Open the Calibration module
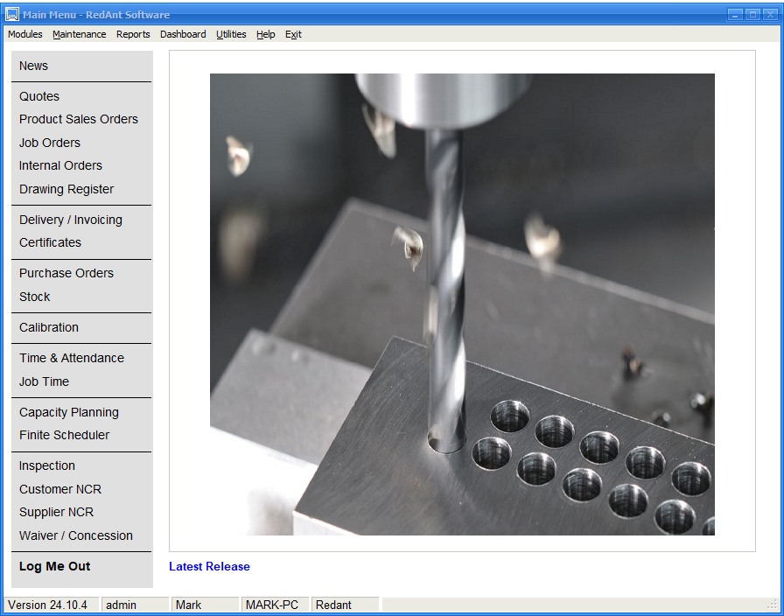 coord(49,327)
